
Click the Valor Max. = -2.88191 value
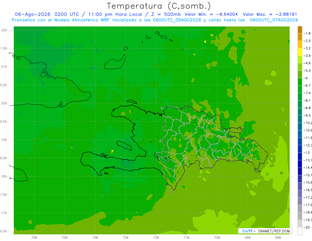(270, 14)
